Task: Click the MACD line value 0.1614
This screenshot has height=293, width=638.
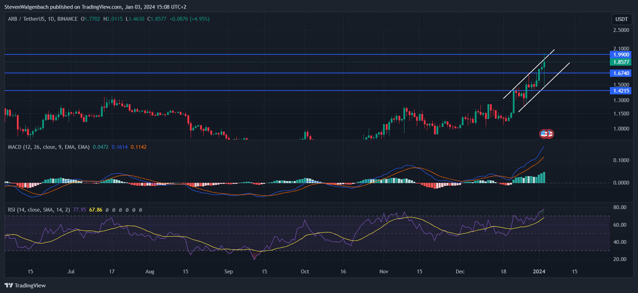Action: point(120,147)
